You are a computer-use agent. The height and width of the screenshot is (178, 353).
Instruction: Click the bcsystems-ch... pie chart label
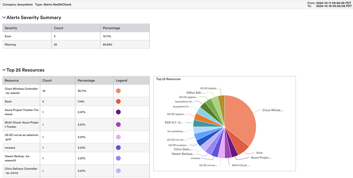click(184, 101)
